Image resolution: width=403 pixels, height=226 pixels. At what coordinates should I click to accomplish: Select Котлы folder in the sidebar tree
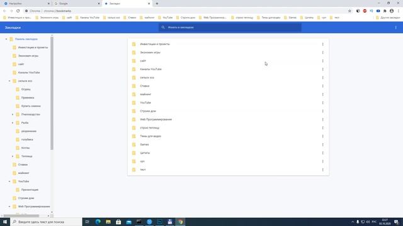tap(25, 148)
